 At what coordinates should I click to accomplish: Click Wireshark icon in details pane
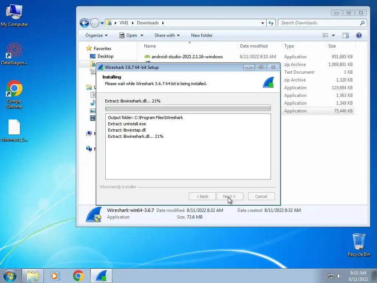(94, 214)
